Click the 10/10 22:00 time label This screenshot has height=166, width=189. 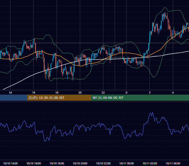click(103, 163)
